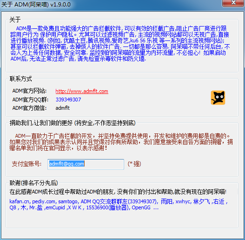The height and width of the screenshot is (240, 245).
Task: Click the 致谢(排名不分先后) group title
Action: point(33,183)
